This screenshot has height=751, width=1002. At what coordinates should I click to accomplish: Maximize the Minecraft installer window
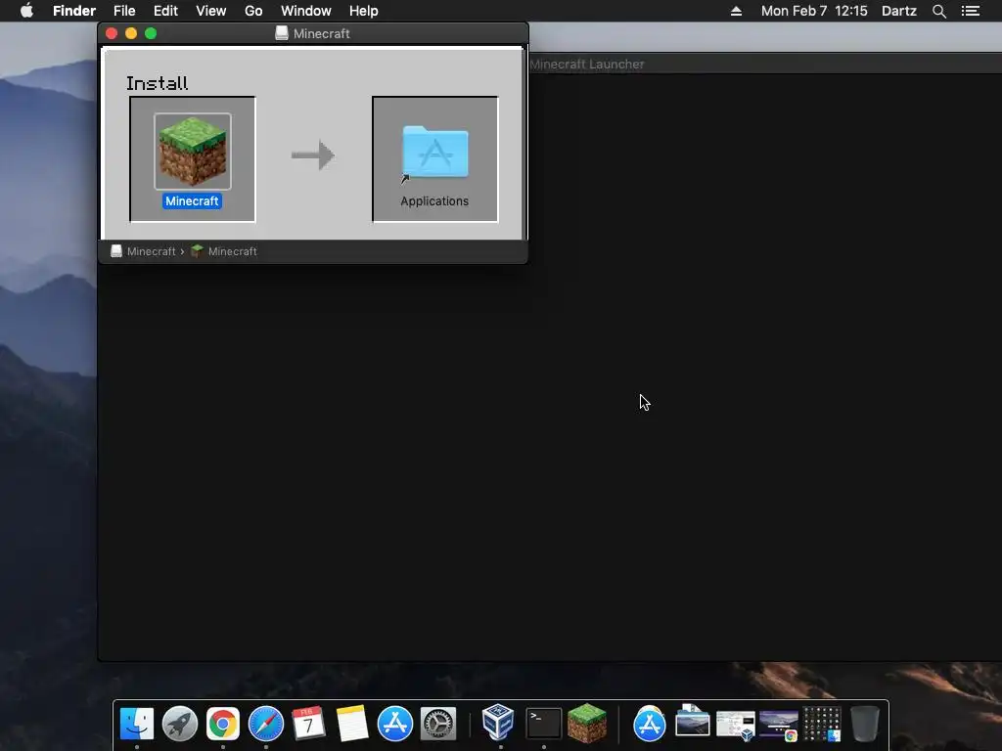click(151, 33)
